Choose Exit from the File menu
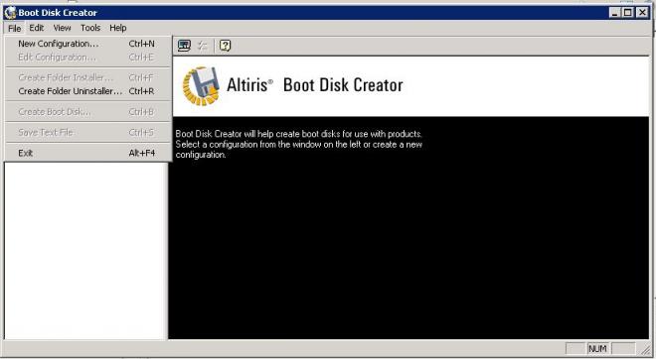The height and width of the screenshot is (359, 656). (87, 153)
